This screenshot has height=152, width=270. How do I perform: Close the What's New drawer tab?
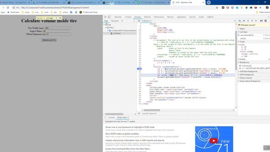(x=128, y=117)
